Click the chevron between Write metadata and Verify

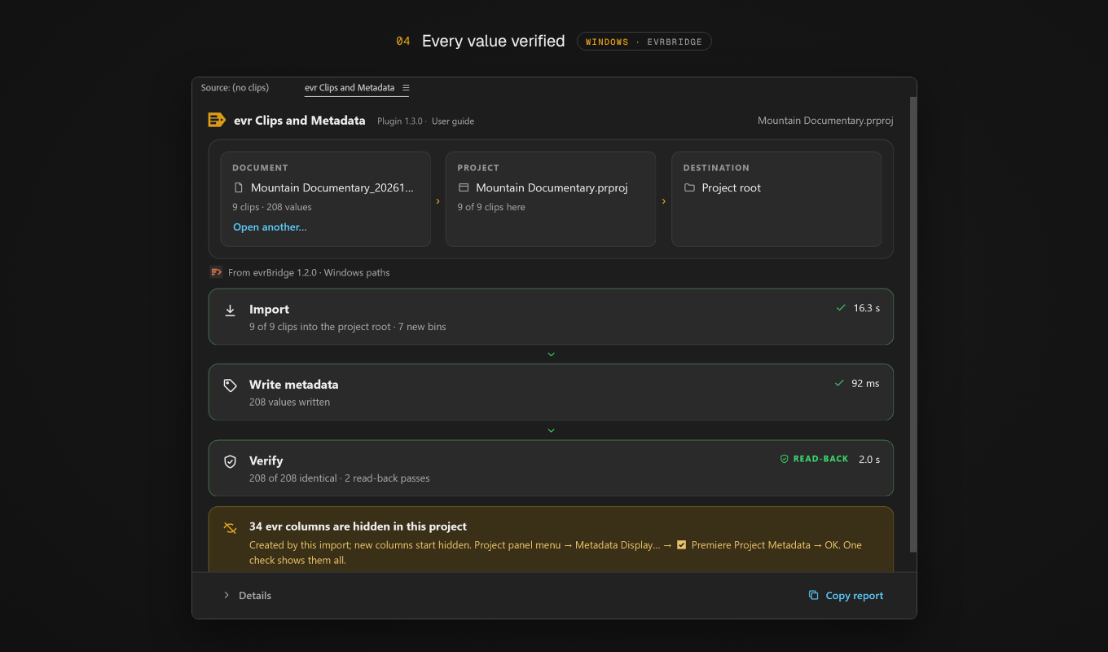pyautogui.click(x=551, y=430)
